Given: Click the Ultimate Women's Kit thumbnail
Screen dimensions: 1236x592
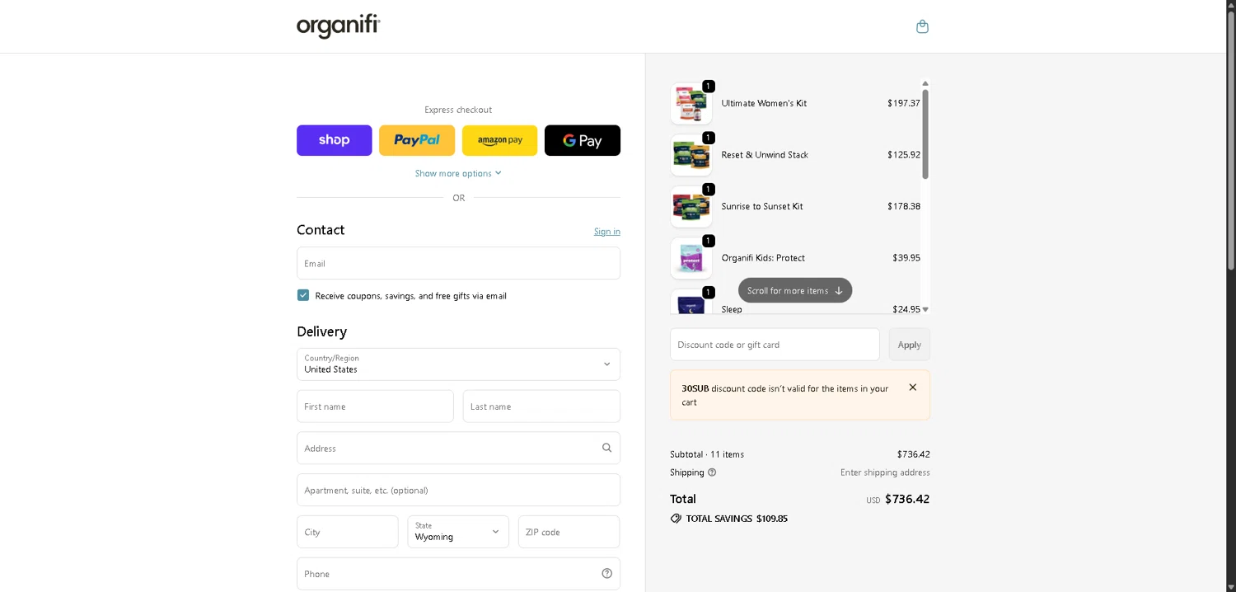Looking at the screenshot, I should (691, 103).
